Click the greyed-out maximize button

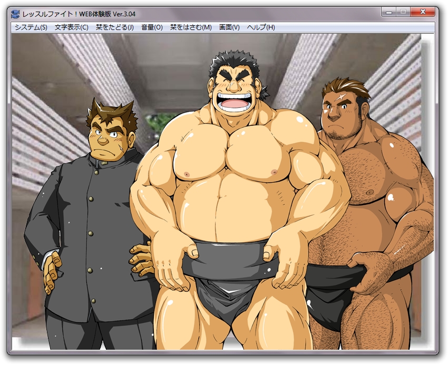(x=403, y=12)
